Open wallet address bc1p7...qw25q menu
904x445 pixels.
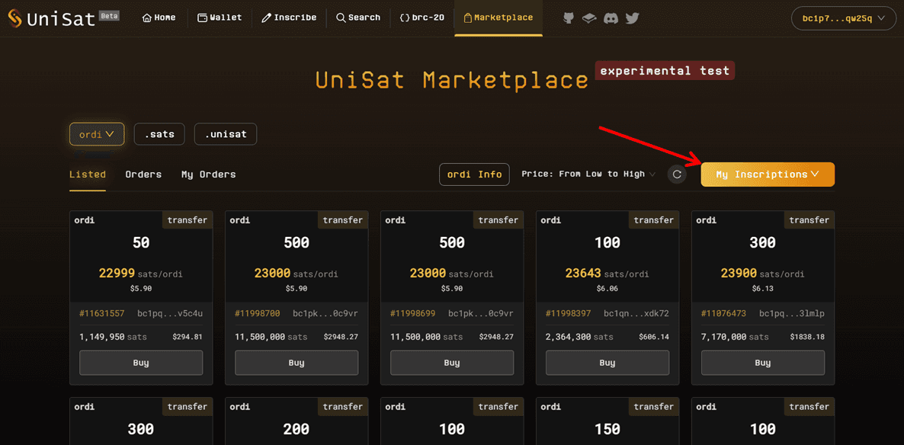[x=843, y=18]
